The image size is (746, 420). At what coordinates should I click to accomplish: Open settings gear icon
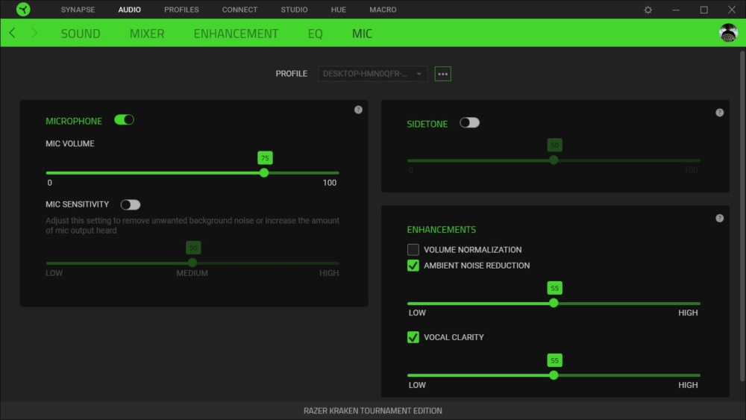pos(648,10)
